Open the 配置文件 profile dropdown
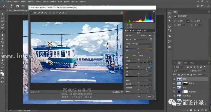Viewport: 211px width, 112px height. 141,40
